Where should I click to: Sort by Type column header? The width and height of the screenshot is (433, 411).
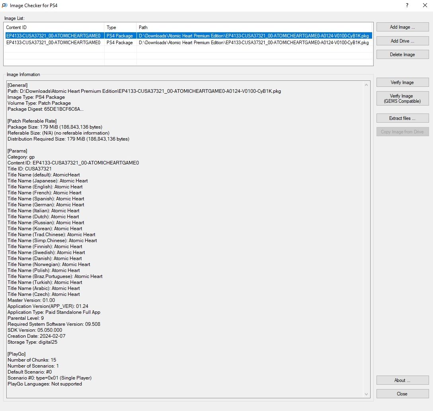121,27
